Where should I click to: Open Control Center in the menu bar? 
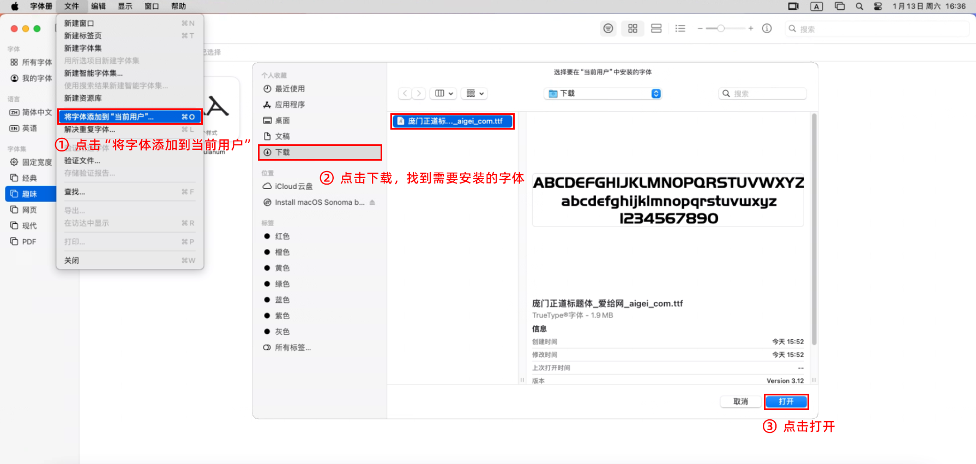pyautogui.click(x=878, y=7)
